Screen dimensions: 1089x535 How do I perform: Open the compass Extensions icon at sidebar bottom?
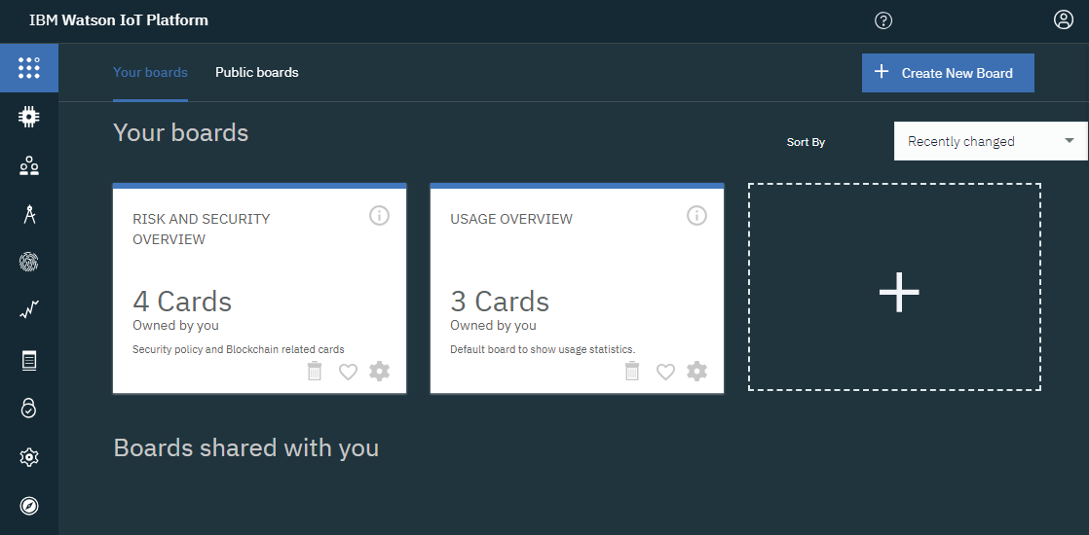tap(29, 506)
